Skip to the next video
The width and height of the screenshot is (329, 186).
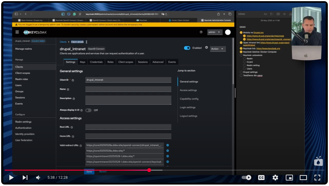click(x=25, y=178)
